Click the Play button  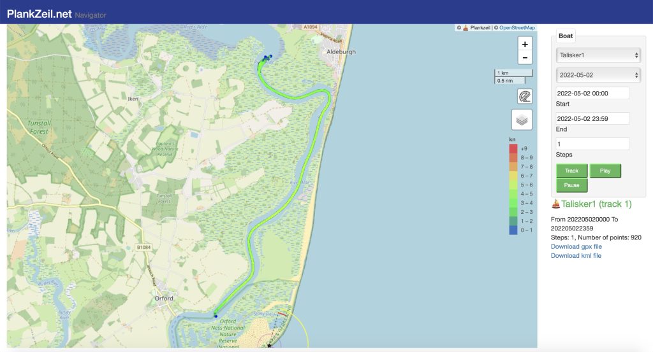(x=605, y=171)
